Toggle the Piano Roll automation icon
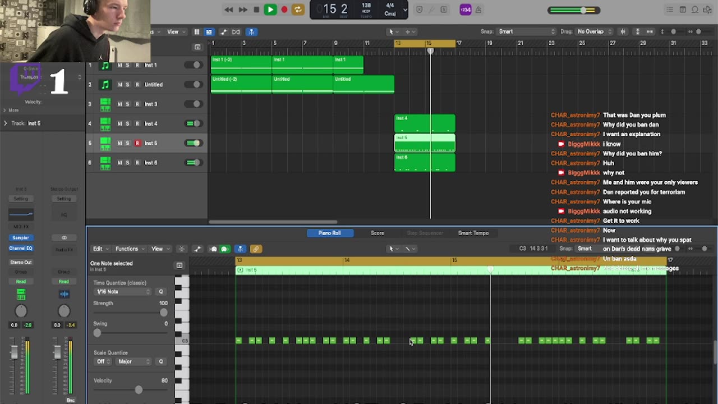This screenshot has width=718, height=404. tap(197, 249)
